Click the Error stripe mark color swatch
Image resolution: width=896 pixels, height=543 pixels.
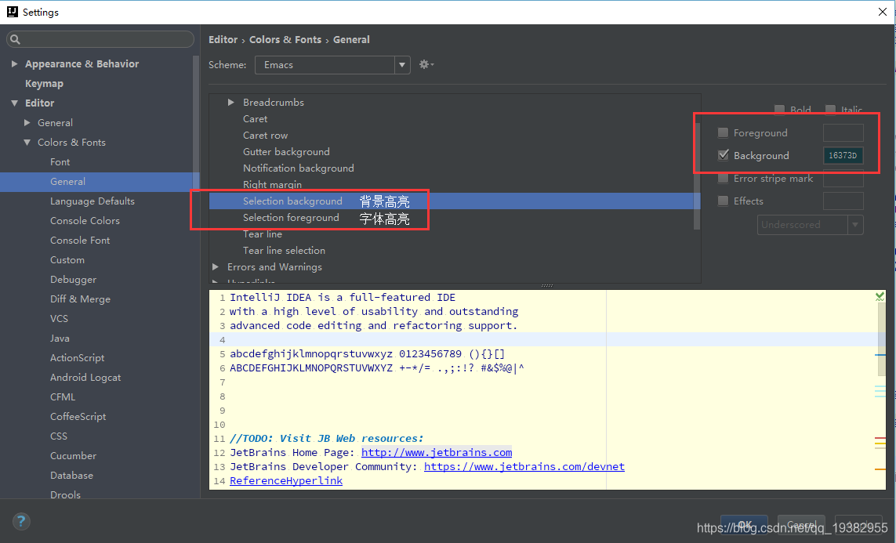pyautogui.click(x=843, y=179)
